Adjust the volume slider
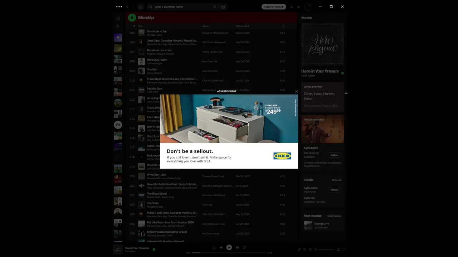The width and height of the screenshot is (458, 257). (326, 250)
